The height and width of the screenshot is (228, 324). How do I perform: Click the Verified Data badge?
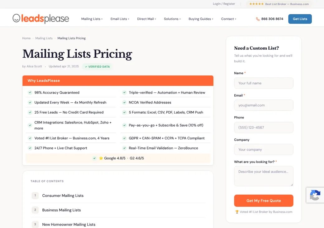(x=97, y=67)
